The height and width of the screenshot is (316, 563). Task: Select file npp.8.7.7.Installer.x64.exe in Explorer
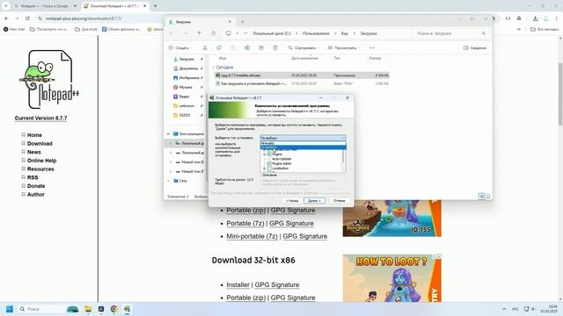click(x=302, y=75)
